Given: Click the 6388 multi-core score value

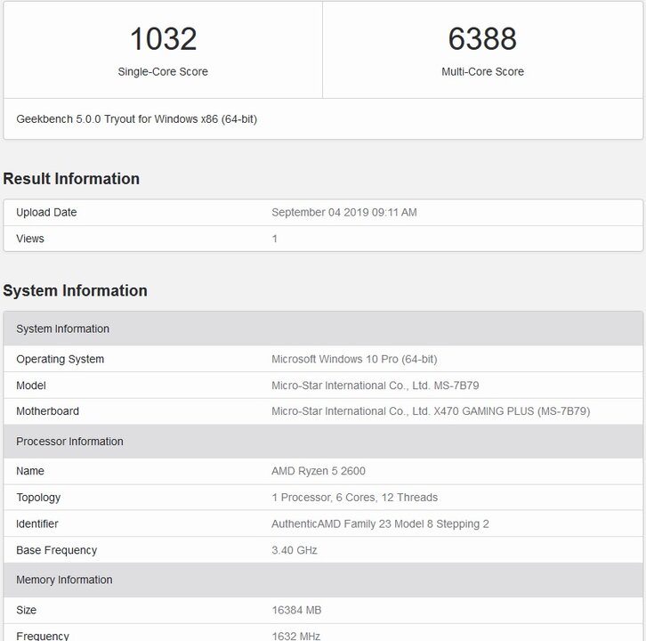Looking at the screenshot, I should tap(482, 39).
